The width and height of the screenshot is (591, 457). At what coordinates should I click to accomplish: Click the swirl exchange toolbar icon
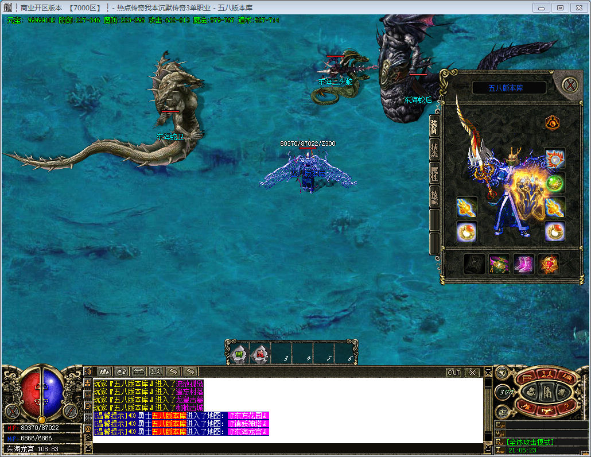(122, 372)
